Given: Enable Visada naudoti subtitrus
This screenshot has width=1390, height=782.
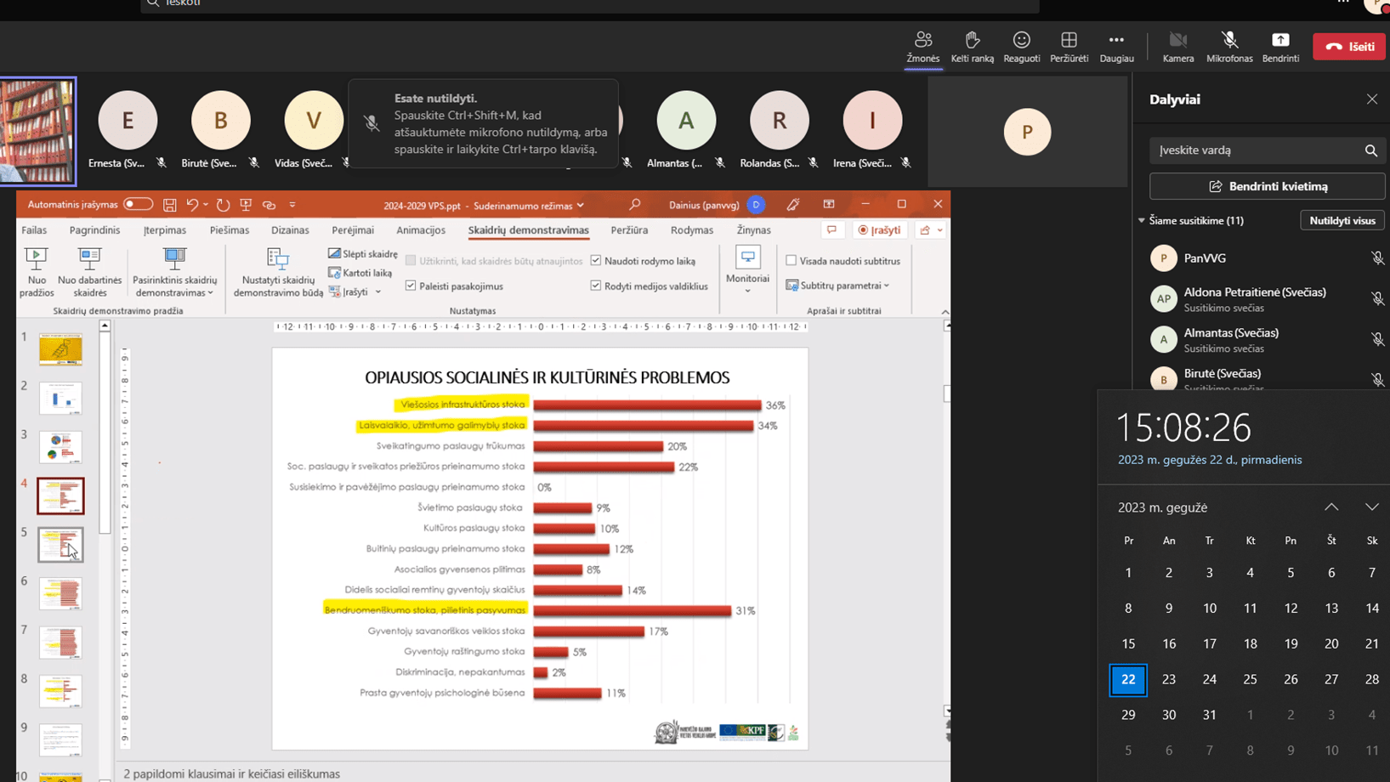Looking at the screenshot, I should tap(791, 260).
